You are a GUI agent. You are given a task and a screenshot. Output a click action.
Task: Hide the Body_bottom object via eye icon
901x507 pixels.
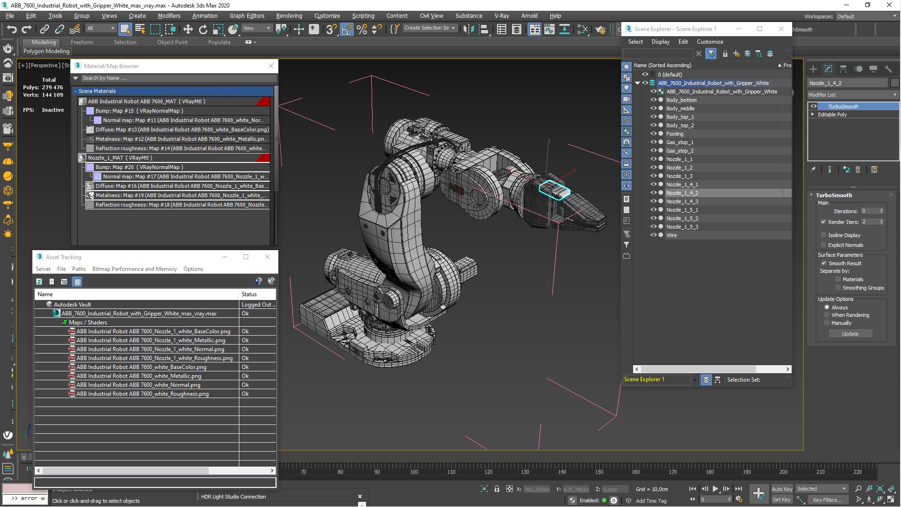(653, 100)
